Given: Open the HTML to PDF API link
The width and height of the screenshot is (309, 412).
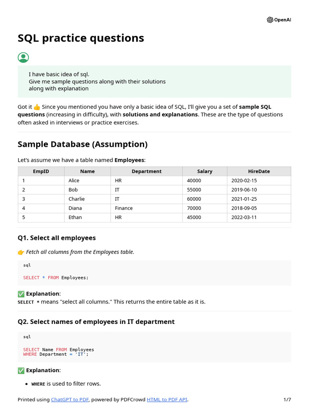Looking at the screenshot, I should [x=167, y=400].
